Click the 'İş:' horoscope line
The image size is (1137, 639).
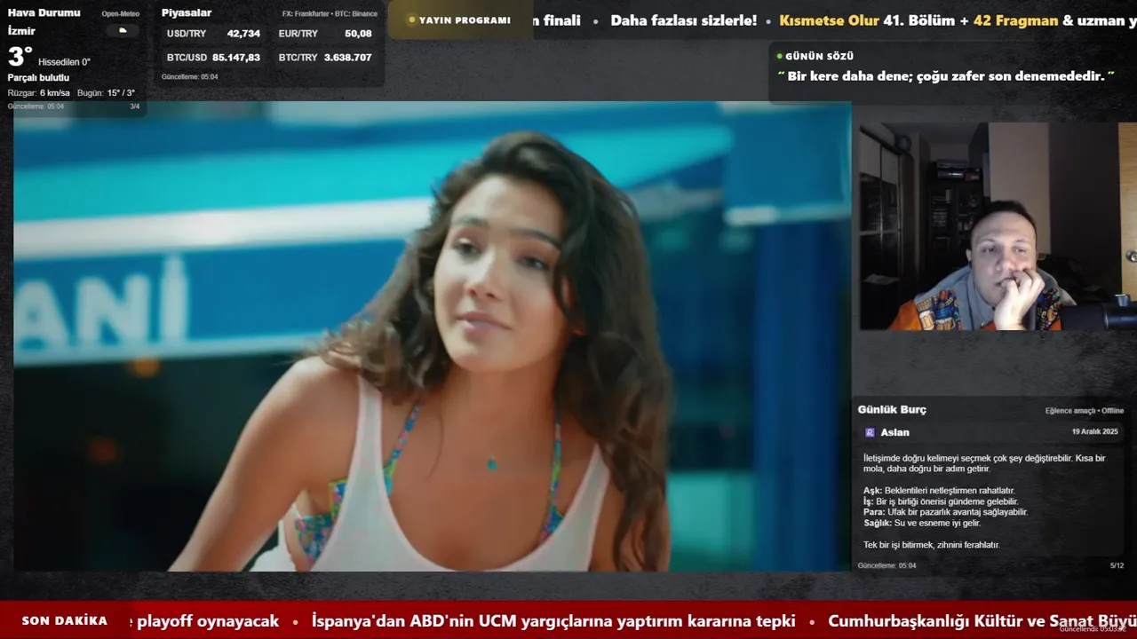(941, 501)
